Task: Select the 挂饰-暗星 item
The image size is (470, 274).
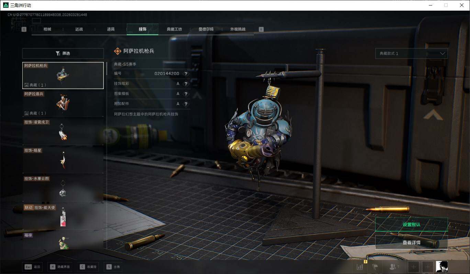Action: click(x=63, y=160)
